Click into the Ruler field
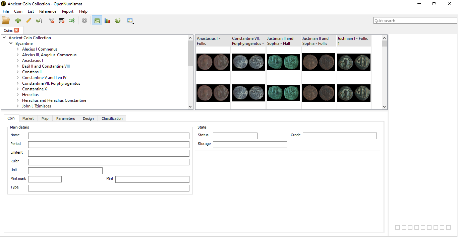 (x=109, y=162)
